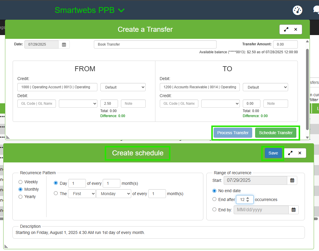Save the schedule

[x=273, y=153]
